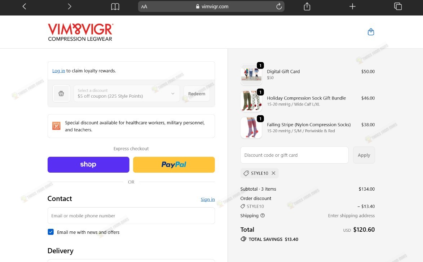Click the $120.60 total amount
Viewport: 423px width, 262px height.
click(x=364, y=229)
